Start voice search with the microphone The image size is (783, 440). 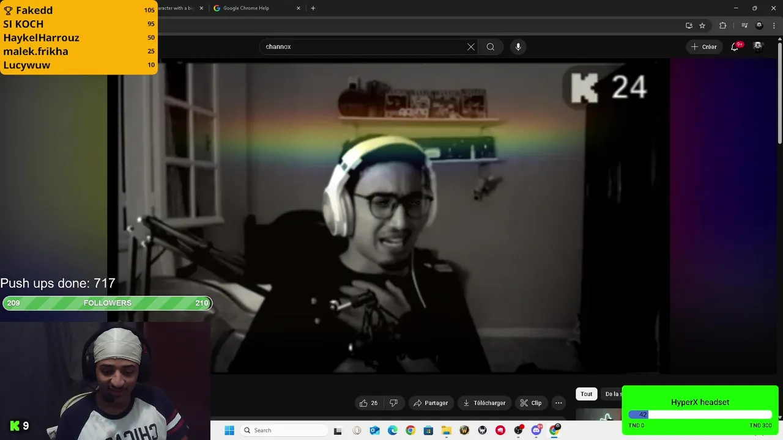[518, 46]
